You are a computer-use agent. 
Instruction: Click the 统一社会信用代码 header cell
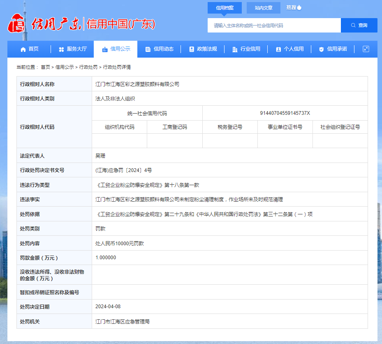(x=147, y=113)
